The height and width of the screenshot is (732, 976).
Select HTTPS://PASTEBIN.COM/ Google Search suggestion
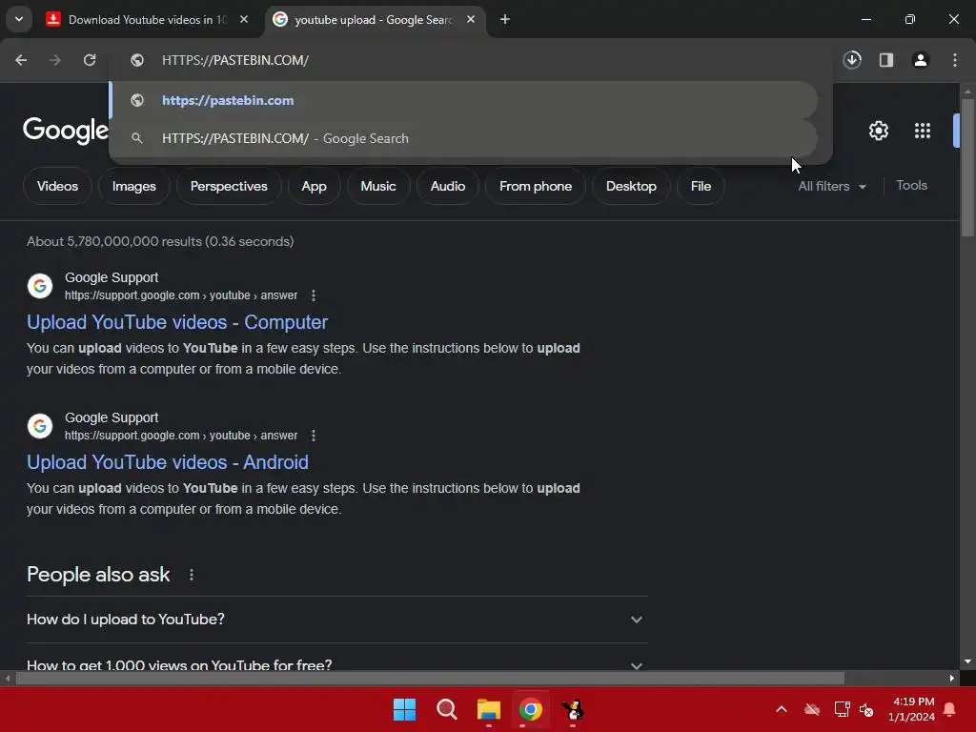(x=463, y=138)
